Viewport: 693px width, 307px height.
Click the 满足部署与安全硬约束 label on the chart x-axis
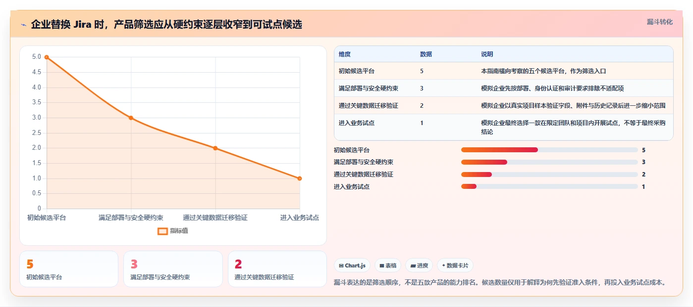click(x=131, y=218)
